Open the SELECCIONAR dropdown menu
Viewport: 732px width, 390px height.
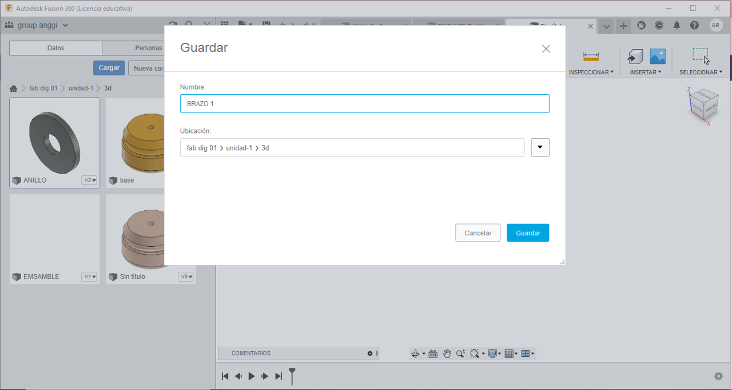click(x=701, y=73)
